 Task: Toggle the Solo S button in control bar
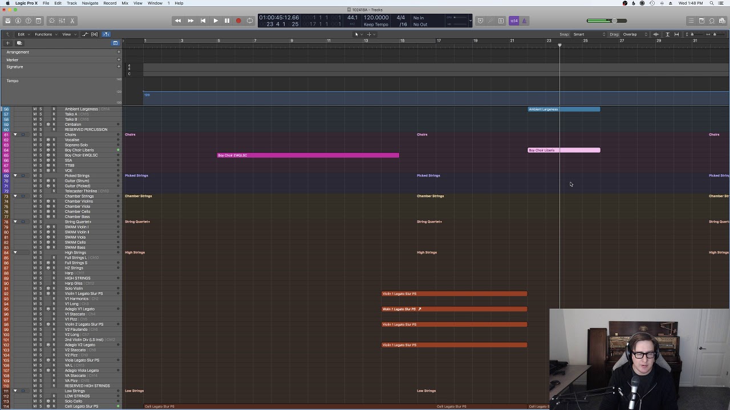[501, 20]
